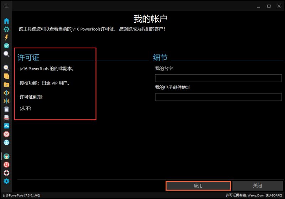Image resolution: width=285 pixels, height=199 pixels.
Task: Maximize the jv16 PowerTools window
Action: (269, 6)
